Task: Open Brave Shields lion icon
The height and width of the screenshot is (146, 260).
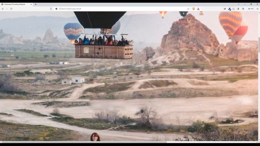Action: tap(193, 9)
